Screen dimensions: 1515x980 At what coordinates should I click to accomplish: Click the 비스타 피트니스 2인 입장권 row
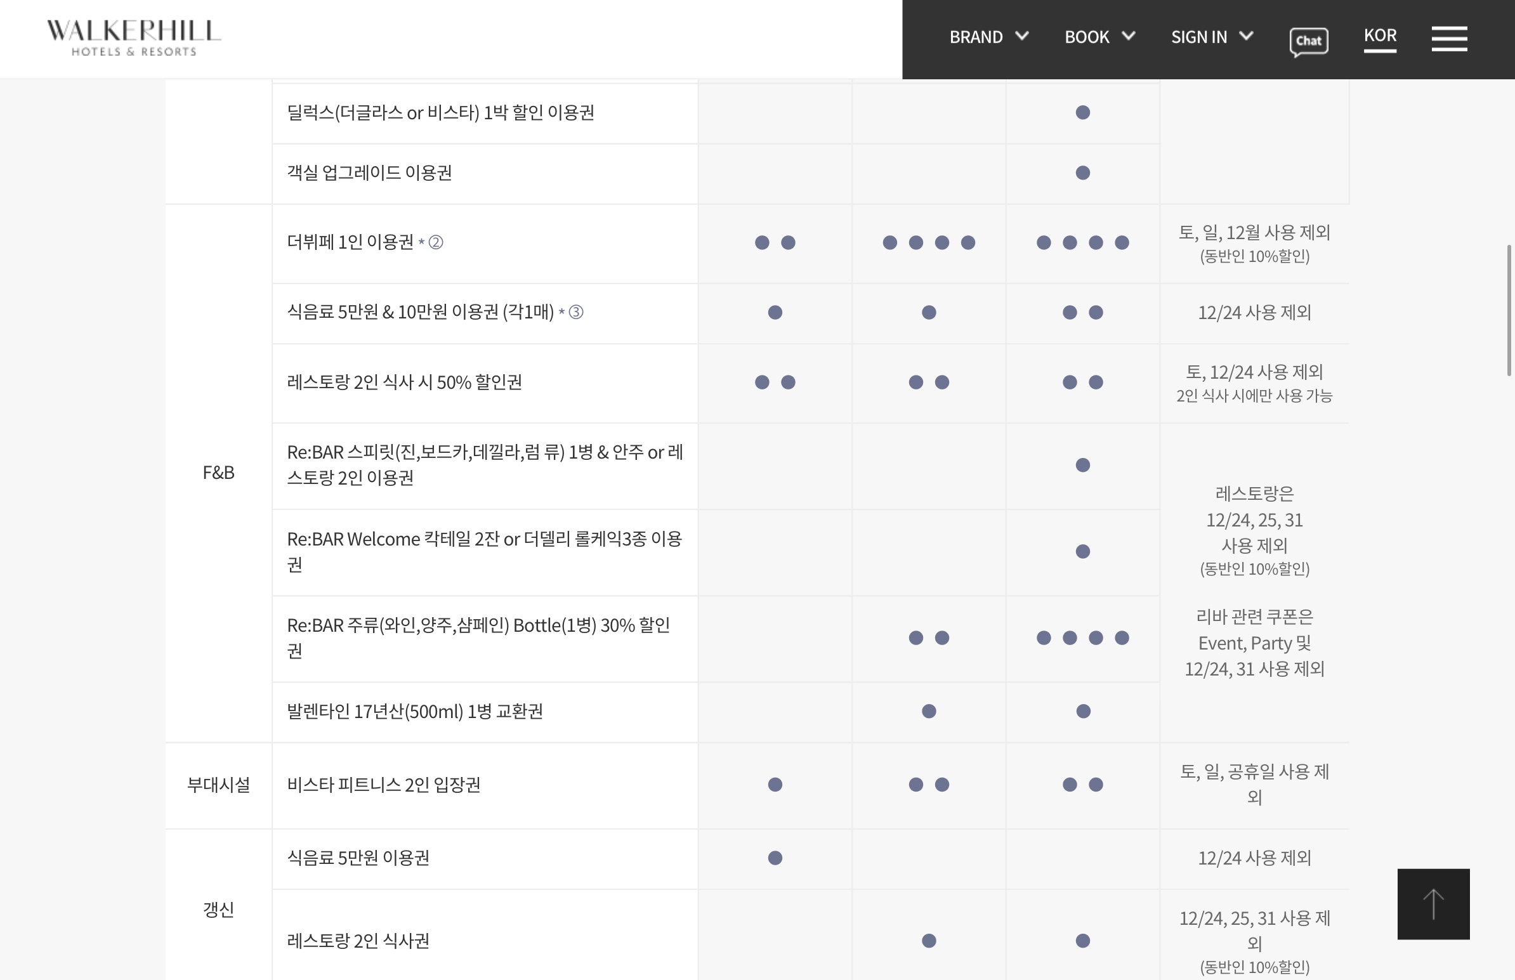coord(383,785)
